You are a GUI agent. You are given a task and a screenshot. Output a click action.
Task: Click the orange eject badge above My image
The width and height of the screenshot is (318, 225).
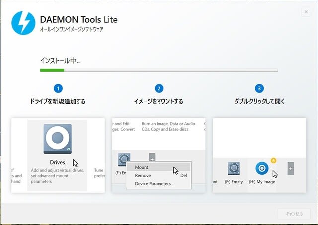pyautogui.click(x=274, y=161)
